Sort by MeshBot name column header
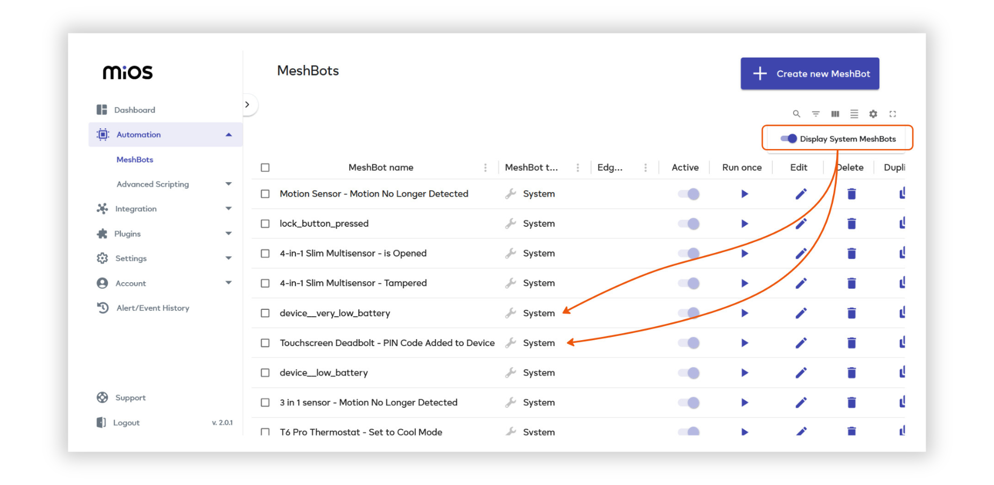This screenshot has height=485, width=994. pos(381,168)
